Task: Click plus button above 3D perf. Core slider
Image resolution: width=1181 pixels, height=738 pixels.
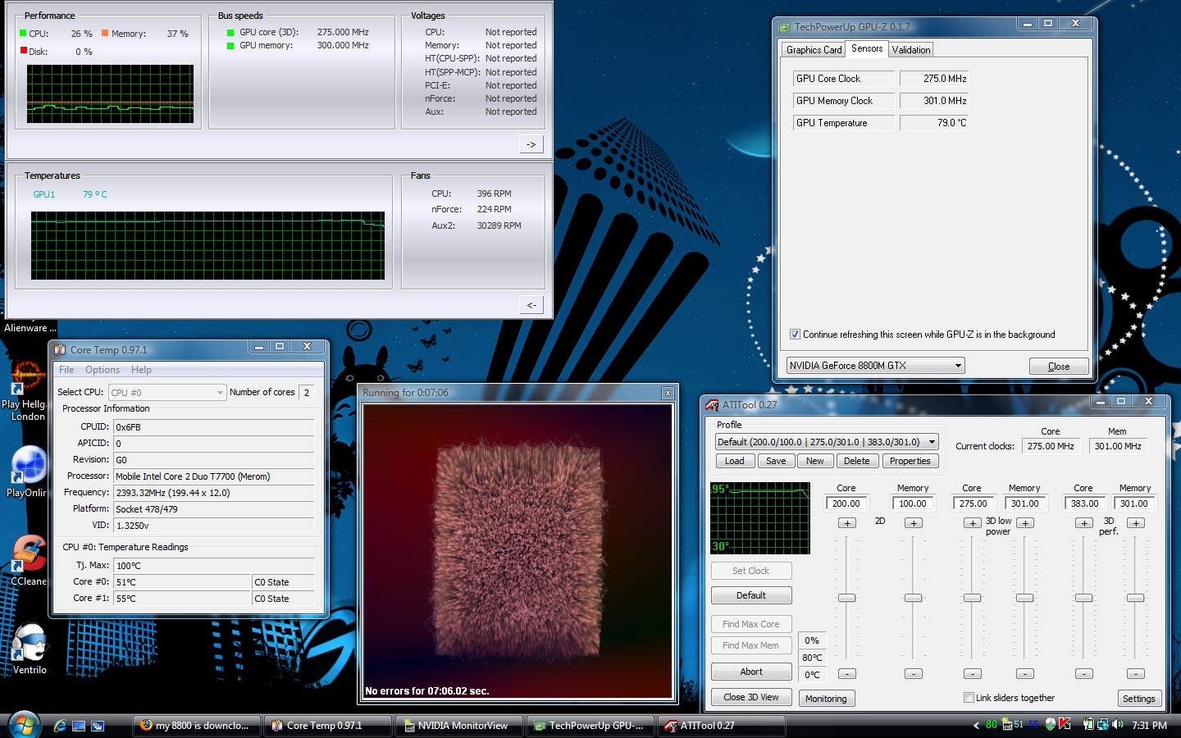Action: click(1084, 523)
